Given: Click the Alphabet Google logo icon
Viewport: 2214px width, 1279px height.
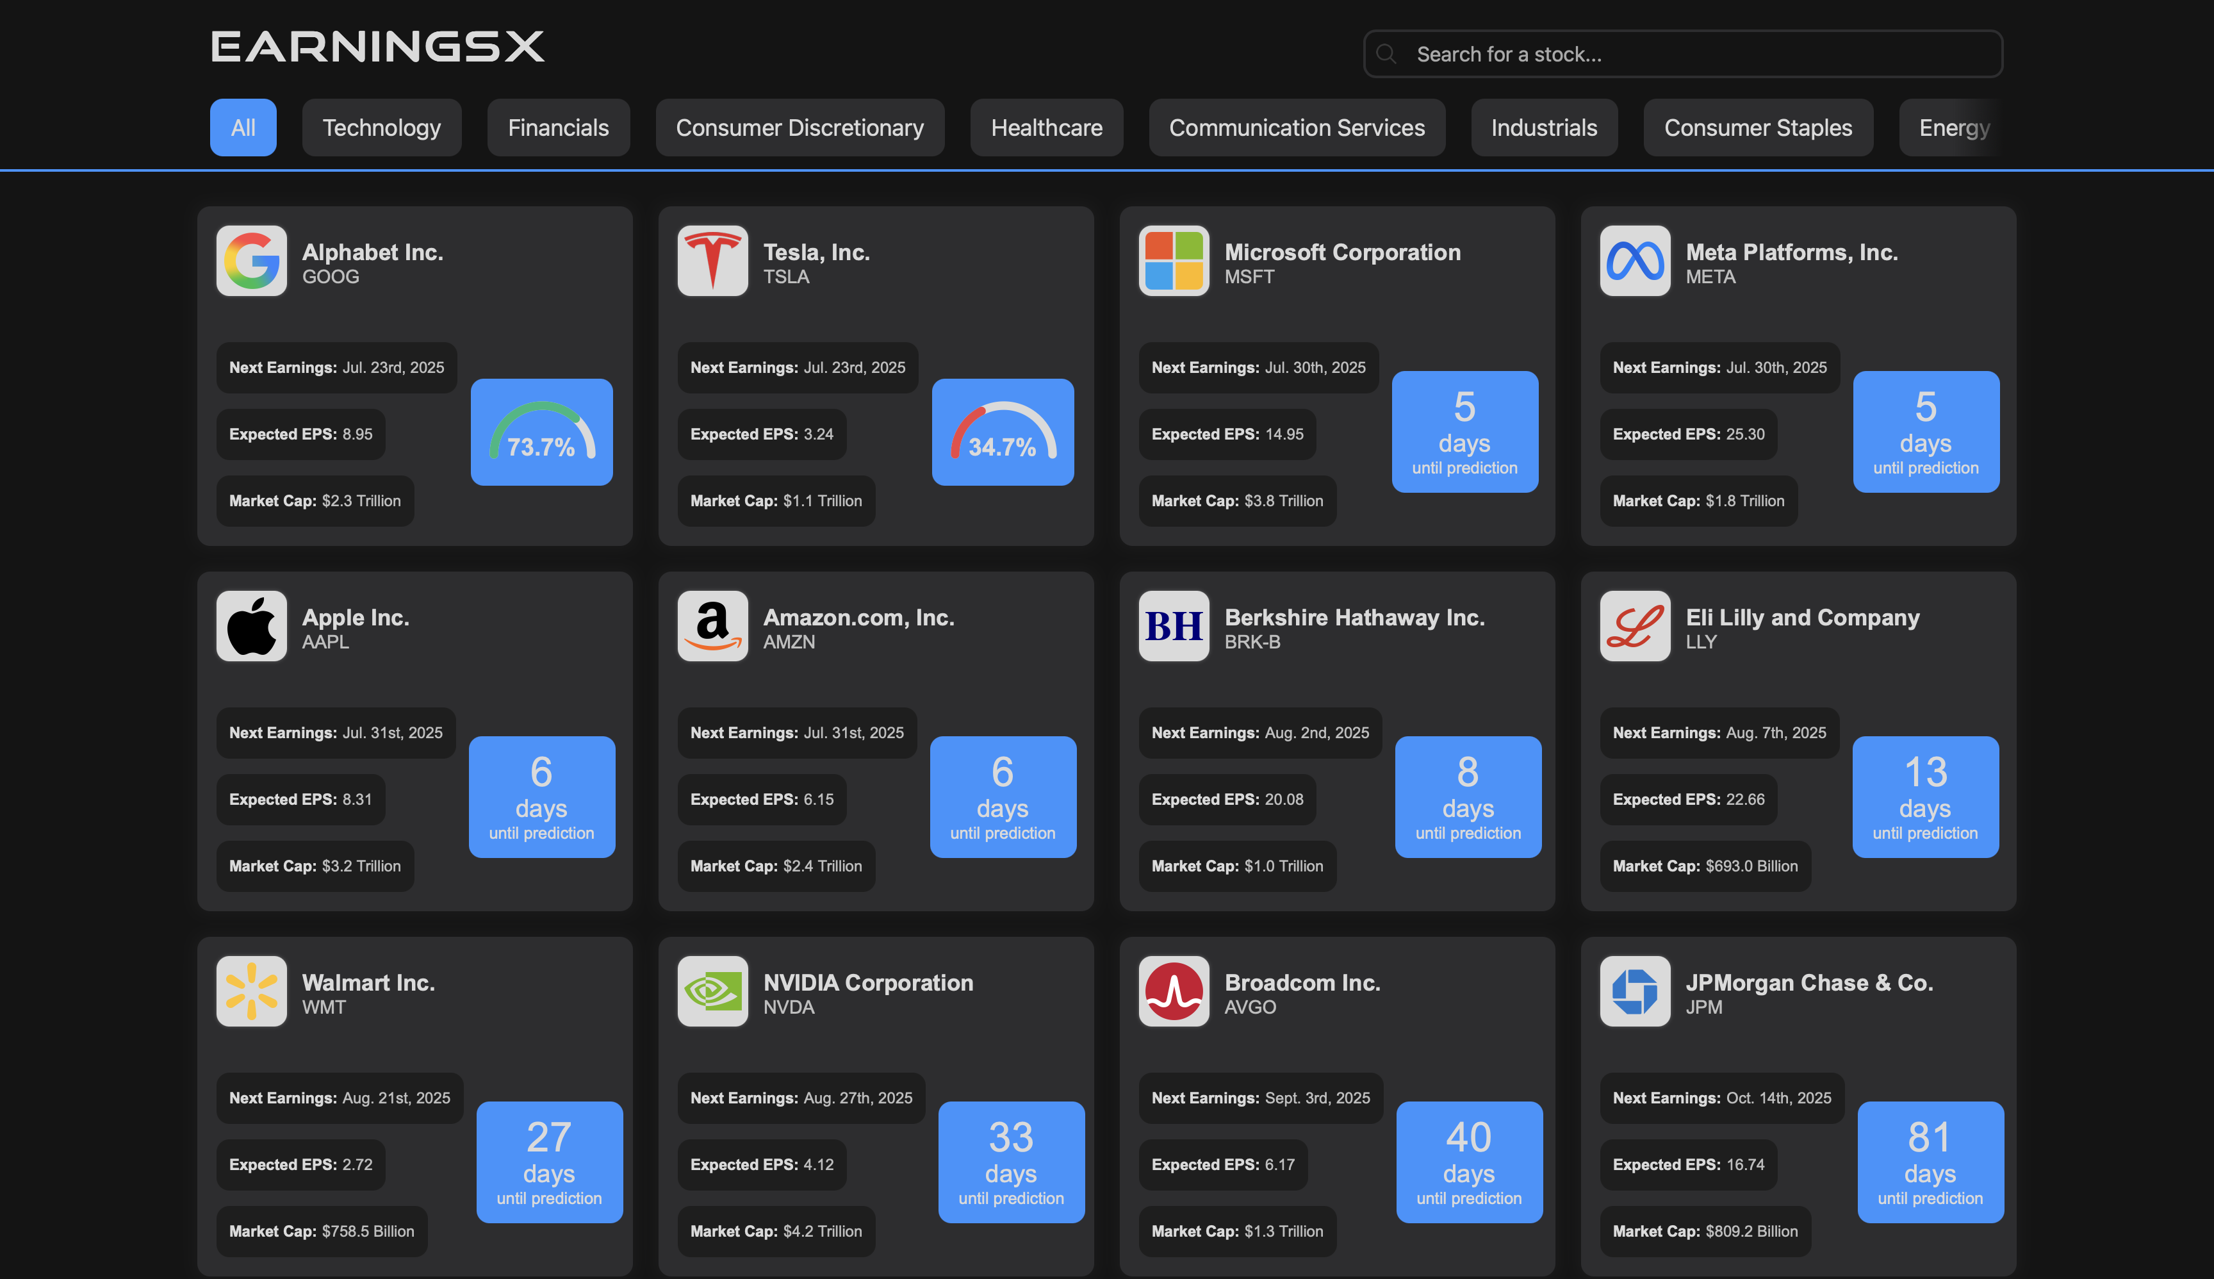Looking at the screenshot, I should [251, 261].
